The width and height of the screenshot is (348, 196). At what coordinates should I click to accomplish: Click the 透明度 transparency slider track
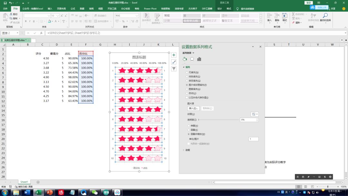coord(219,120)
